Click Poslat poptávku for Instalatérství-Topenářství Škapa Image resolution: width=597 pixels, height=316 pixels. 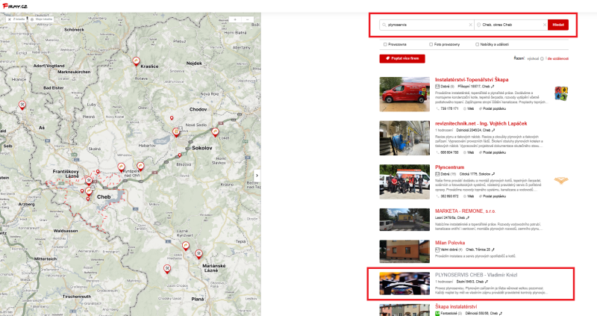click(x=493, y=108)
